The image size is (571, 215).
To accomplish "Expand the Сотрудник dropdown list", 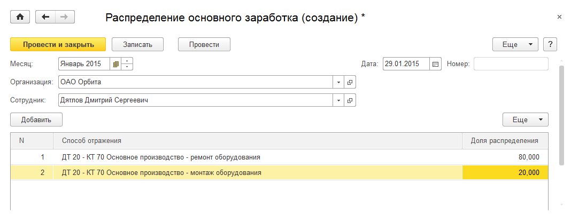I will coord(338,100).
